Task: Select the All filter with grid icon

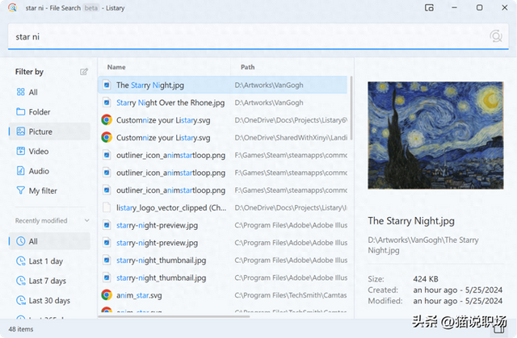Action: (x=49, y=92)
